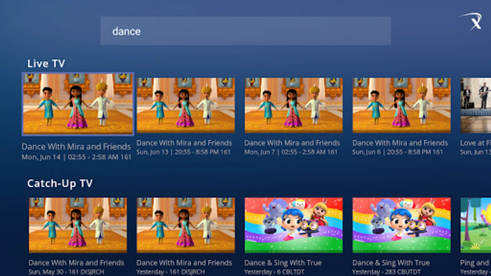Open the "Love at Fi…" live band thumbnail

[476, 105]
